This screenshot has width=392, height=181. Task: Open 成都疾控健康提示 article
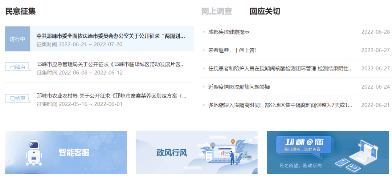pos(229,32)
